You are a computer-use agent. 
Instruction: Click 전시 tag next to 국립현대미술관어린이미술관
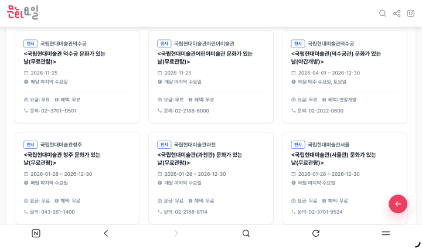click(x=164, y=43)
